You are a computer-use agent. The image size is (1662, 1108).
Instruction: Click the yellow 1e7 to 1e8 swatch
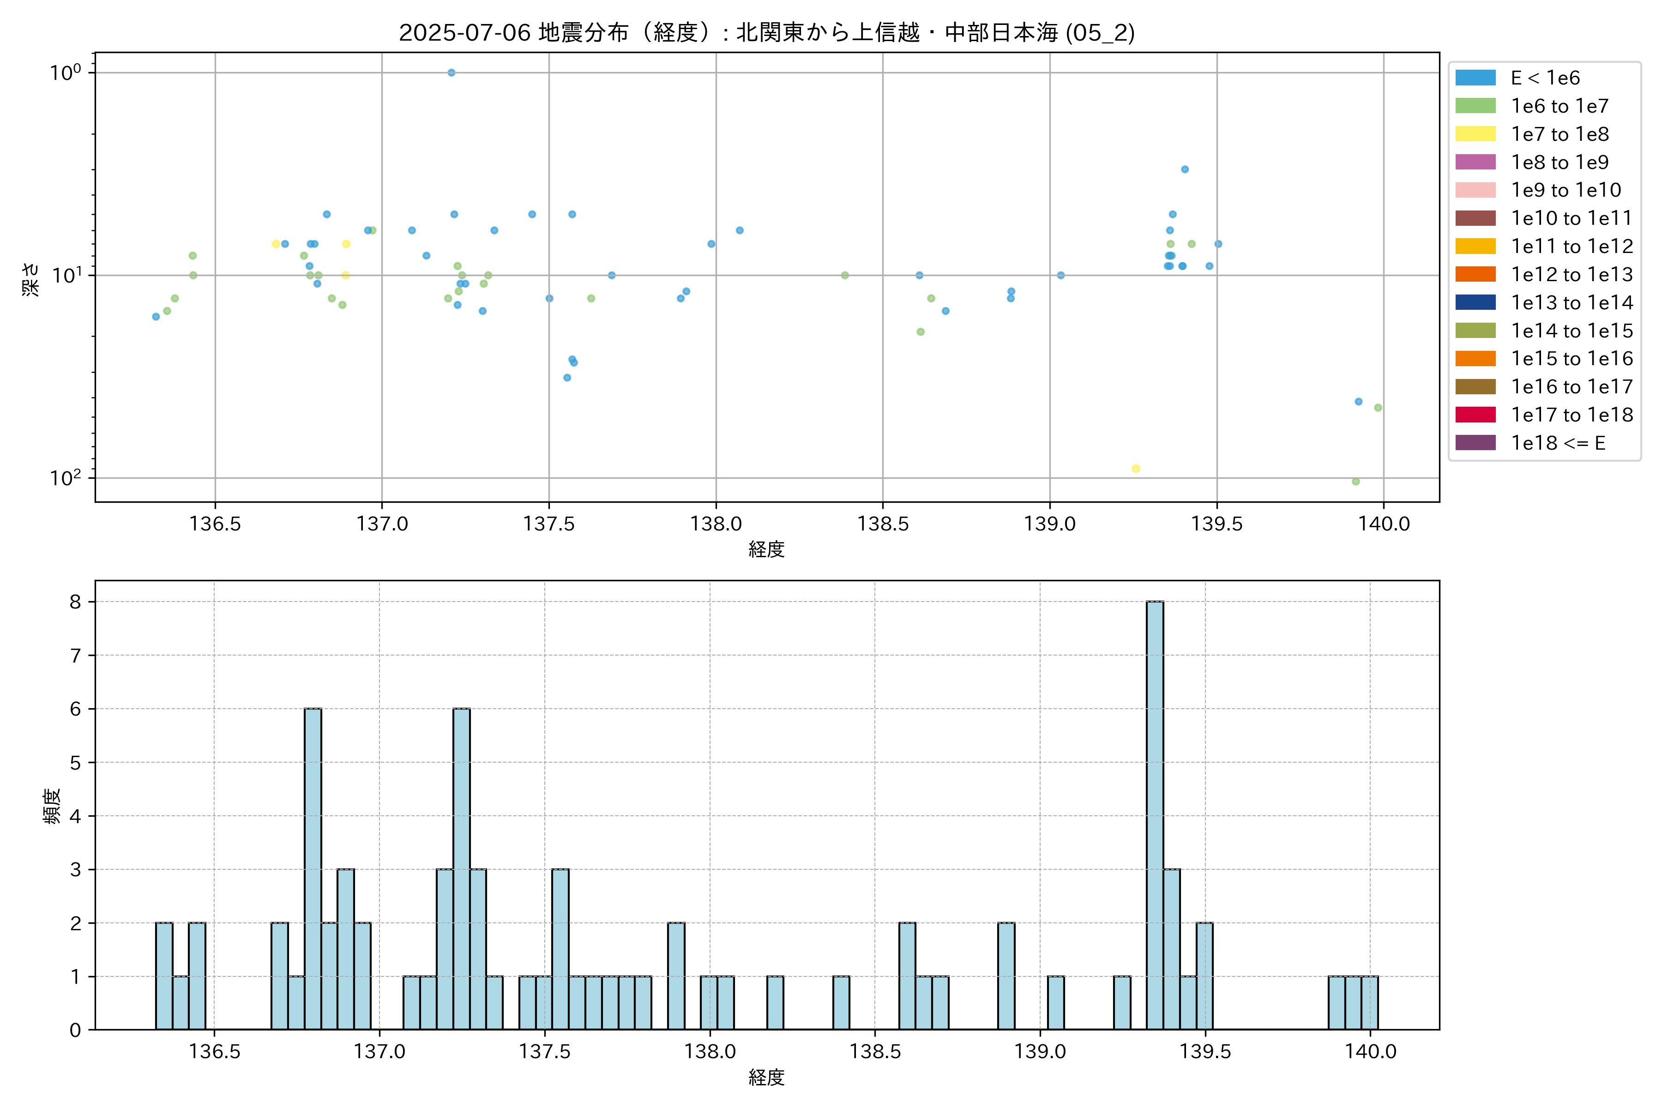click(1475, 133)
